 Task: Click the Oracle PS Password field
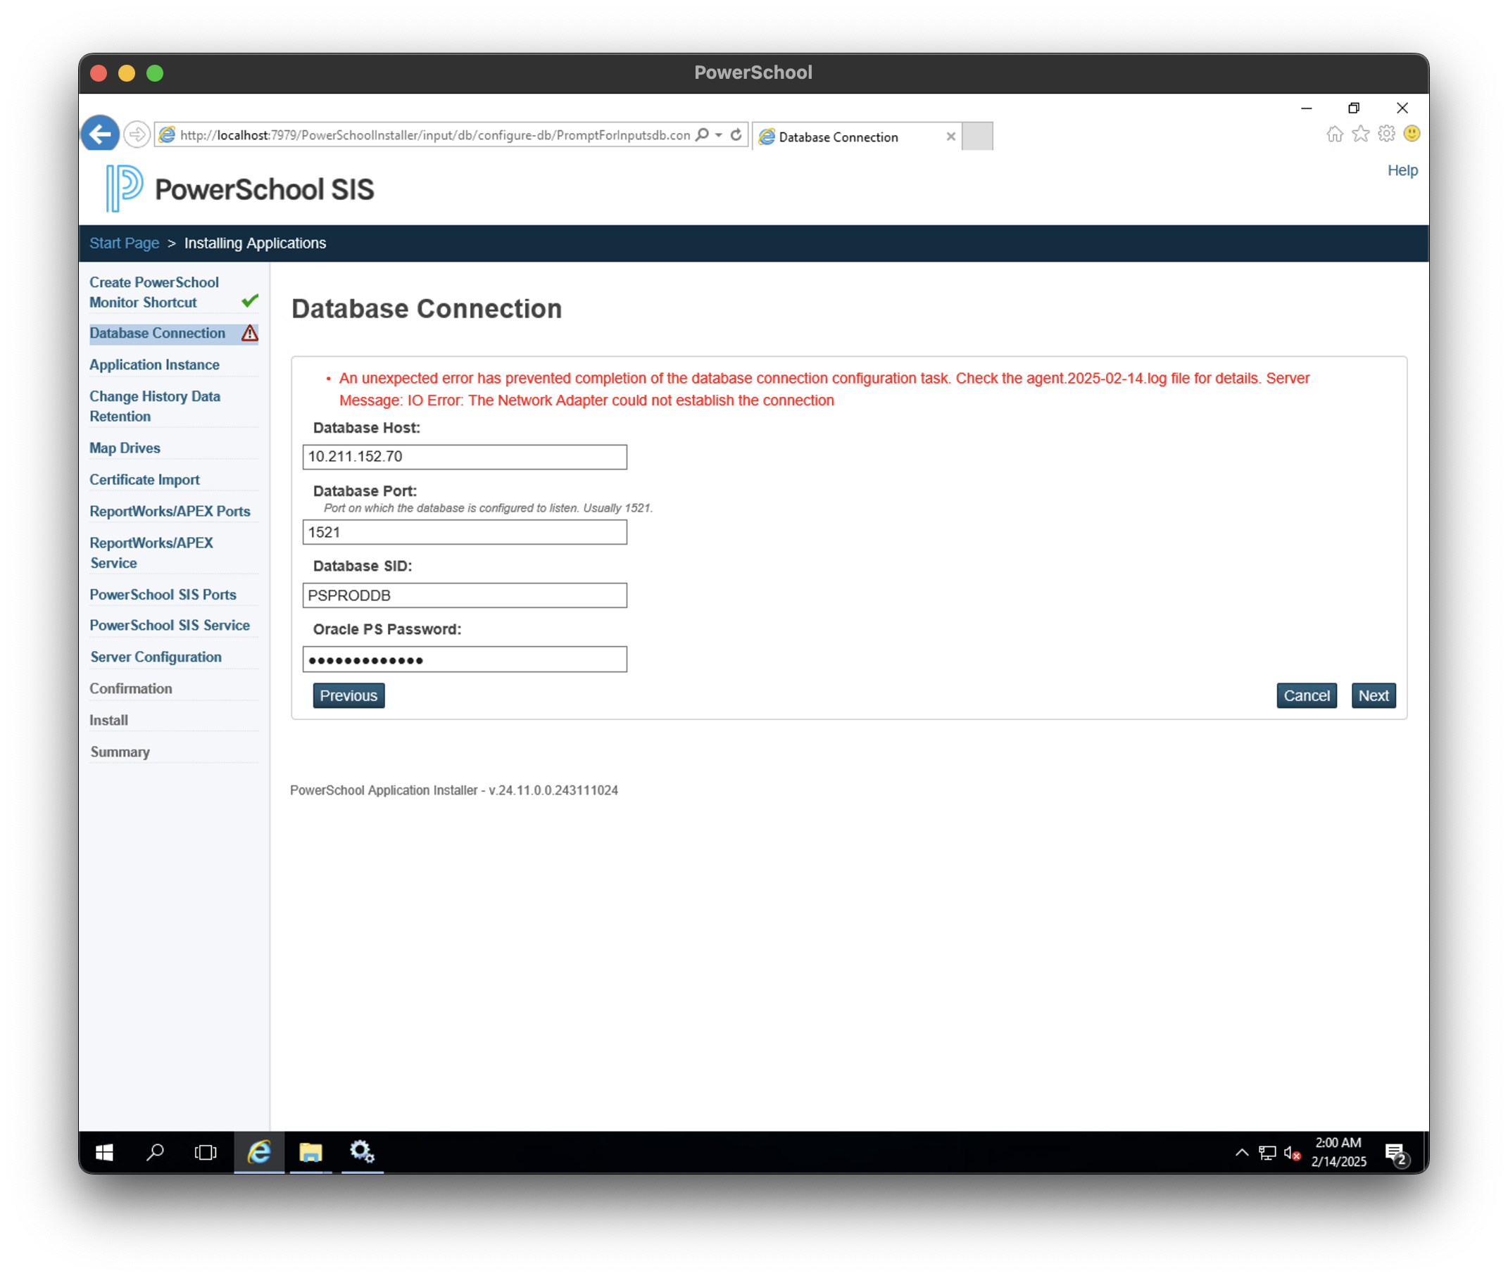(x=465, y=659)
